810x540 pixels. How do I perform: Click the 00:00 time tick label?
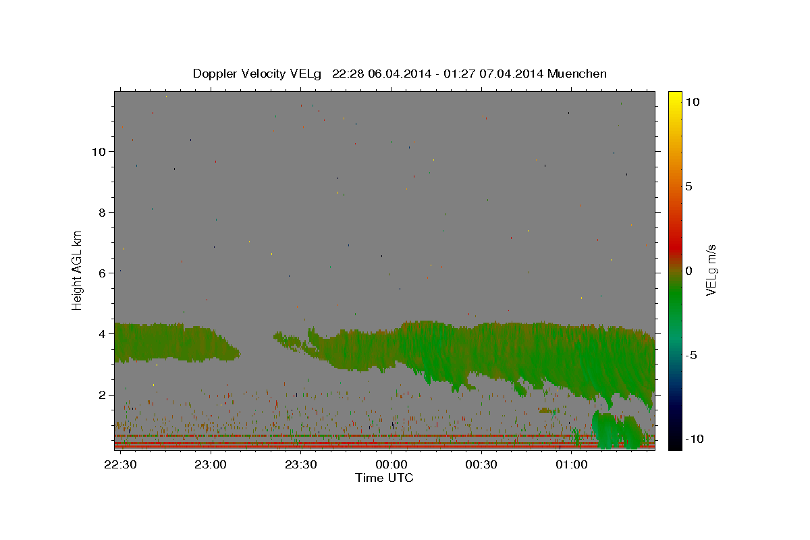(x=391, y=464)
